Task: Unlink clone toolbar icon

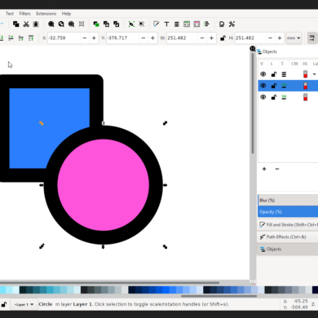Action: [117, 24]
